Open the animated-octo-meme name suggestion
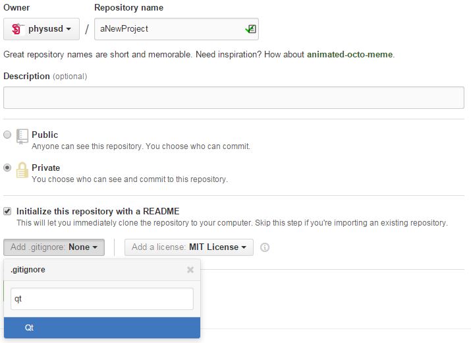This screenshot has height=343, width=471. 350,55
